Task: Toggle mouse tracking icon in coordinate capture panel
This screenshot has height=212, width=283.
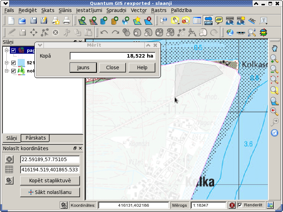Action: [x=9, y=181]
